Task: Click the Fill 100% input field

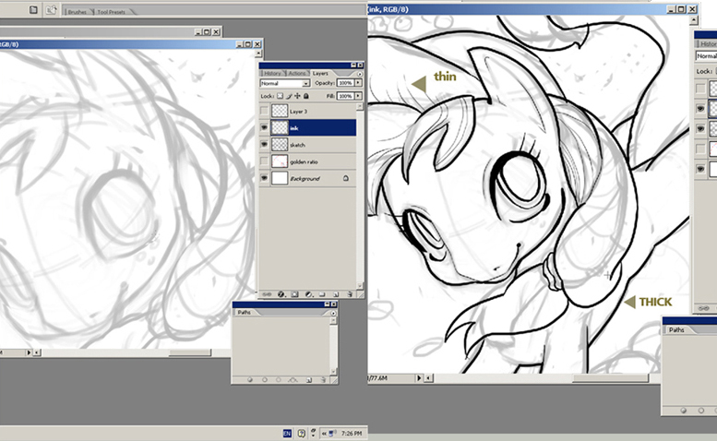Action: click(x=345, y=96)
